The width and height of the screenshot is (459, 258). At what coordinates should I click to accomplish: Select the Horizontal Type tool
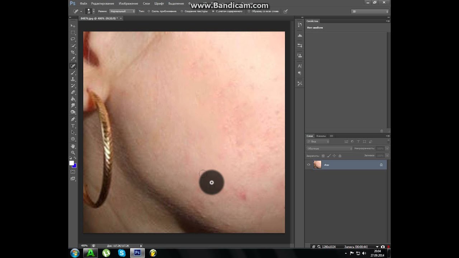tap(73, 126)
